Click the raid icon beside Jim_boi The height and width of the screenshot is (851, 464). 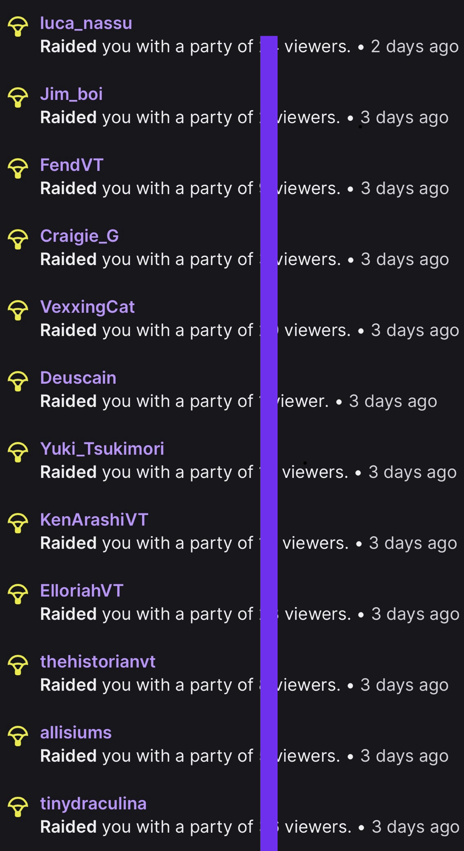tap(18, 97)
